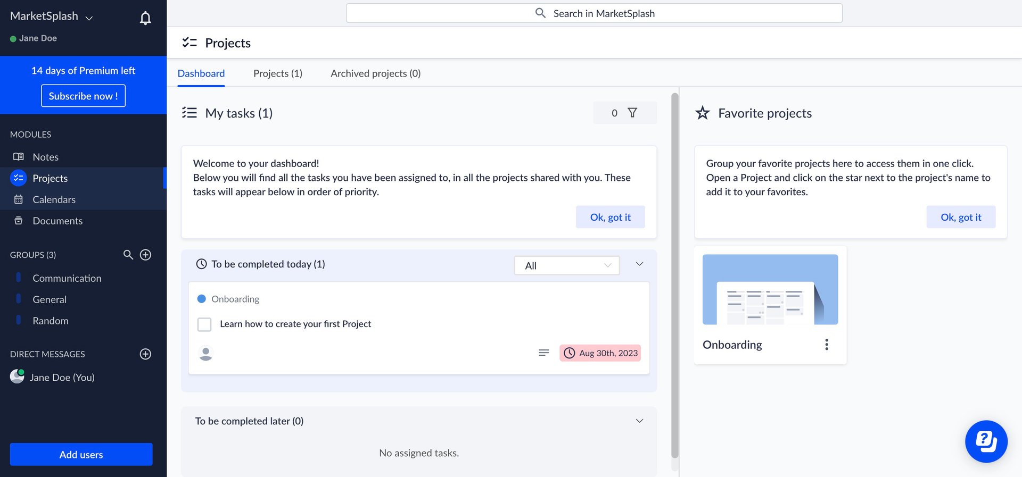Screen dimensions: 1022x477
Task: Start a new direct message with plus
Action: pos(145,354)
